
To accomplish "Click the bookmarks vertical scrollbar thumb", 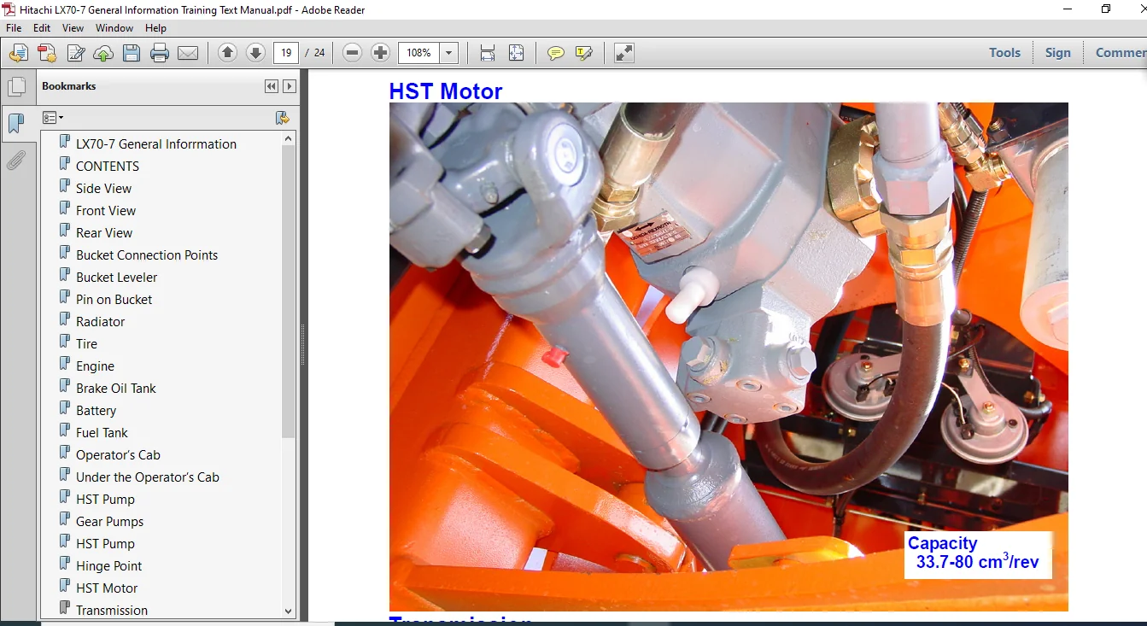I will click(x=289, y=292).
